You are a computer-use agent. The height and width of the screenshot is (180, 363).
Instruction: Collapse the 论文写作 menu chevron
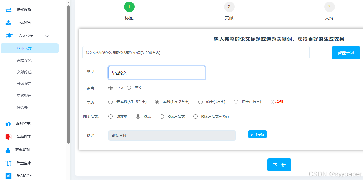47,36
